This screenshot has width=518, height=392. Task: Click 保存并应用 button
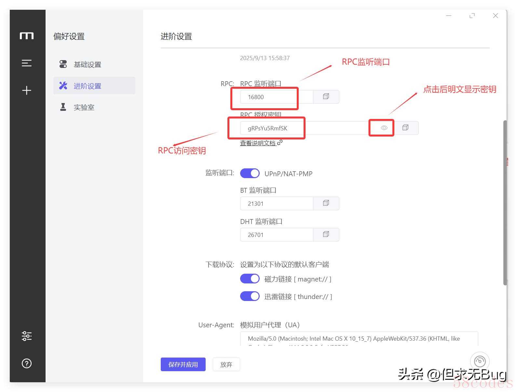183,364
